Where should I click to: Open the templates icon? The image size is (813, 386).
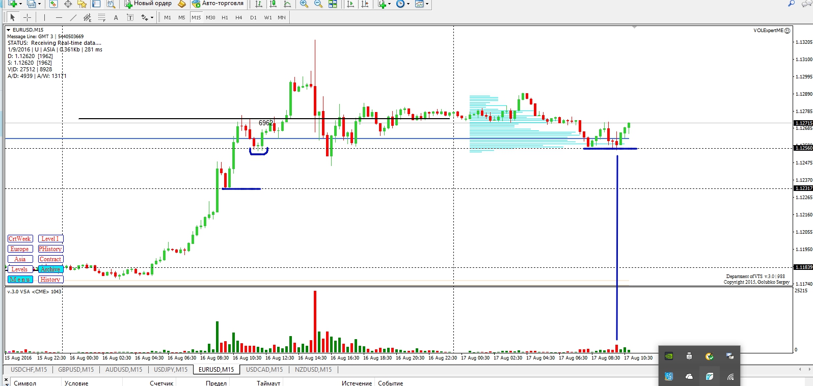click(x=419, y=4)
